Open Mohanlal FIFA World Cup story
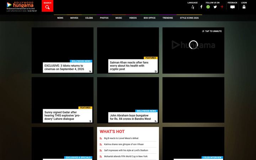256x160 pixels. [x=126, y=156]
